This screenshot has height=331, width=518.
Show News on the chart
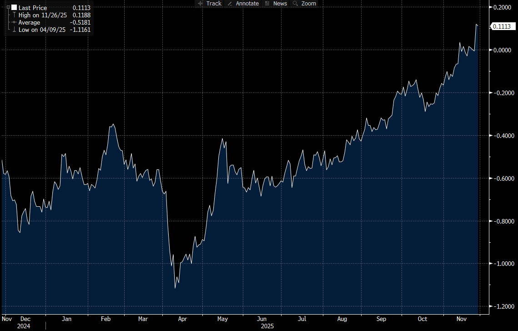[x=276, y=4]
